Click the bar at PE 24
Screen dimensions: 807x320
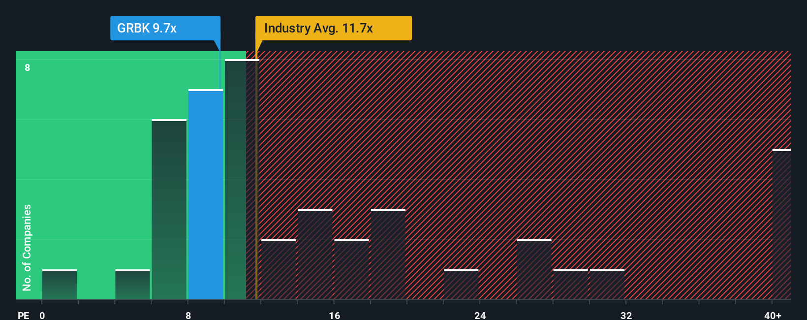461,285
